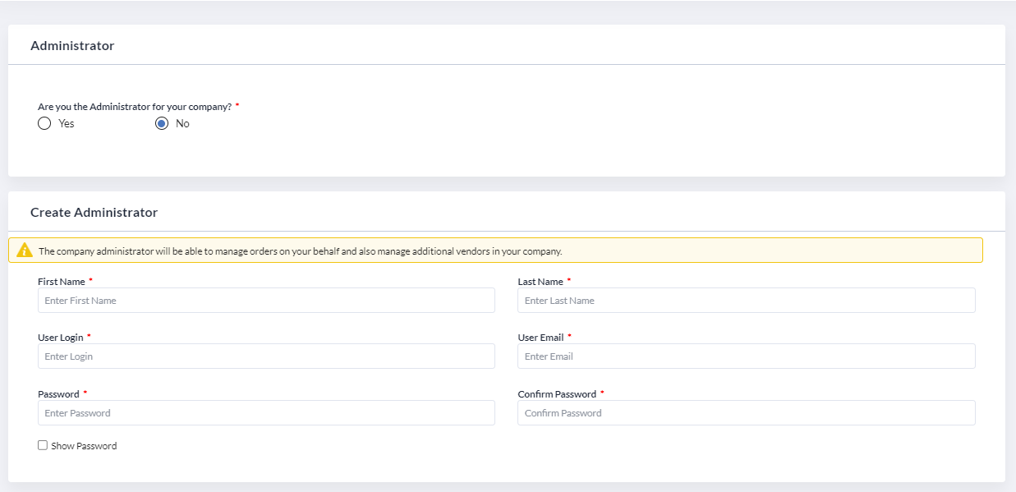Select the No radio button
This screenshot has width=1016, height=492.
coord(162,123)
